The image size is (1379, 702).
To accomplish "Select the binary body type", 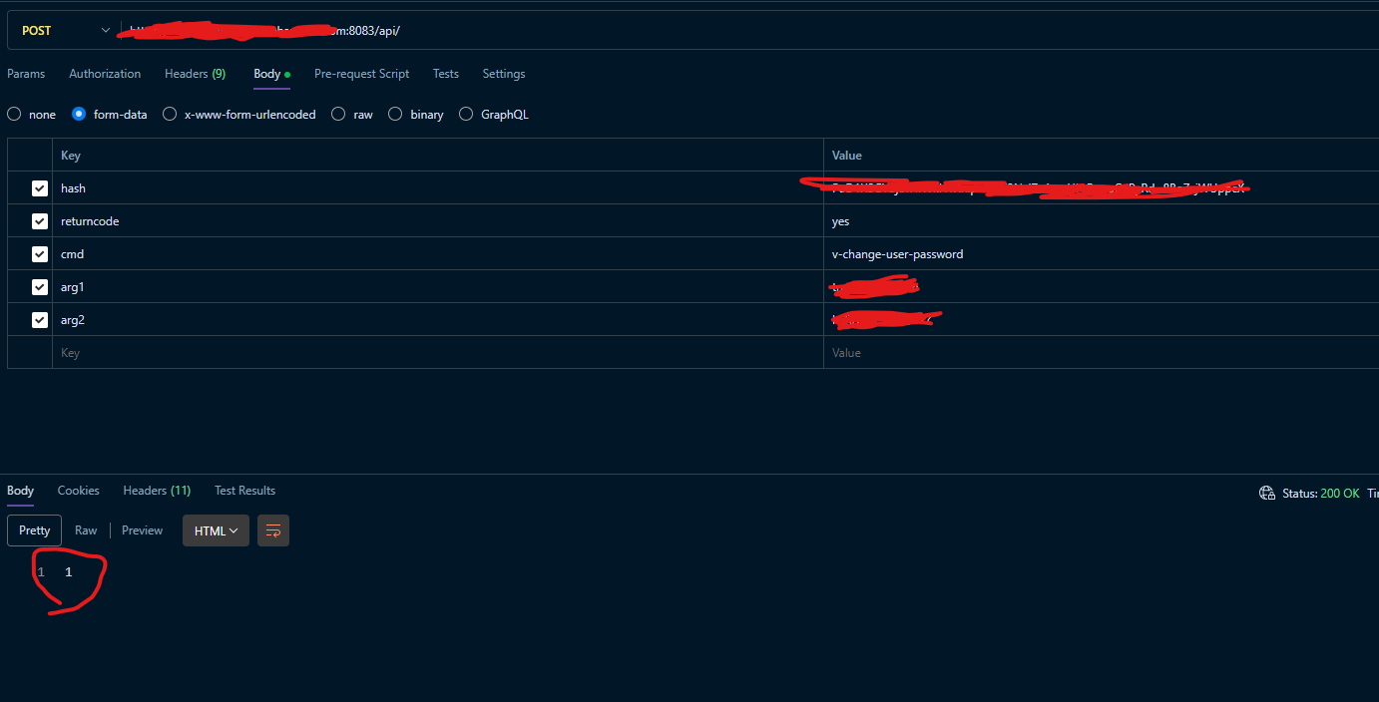I will (395, 115).
